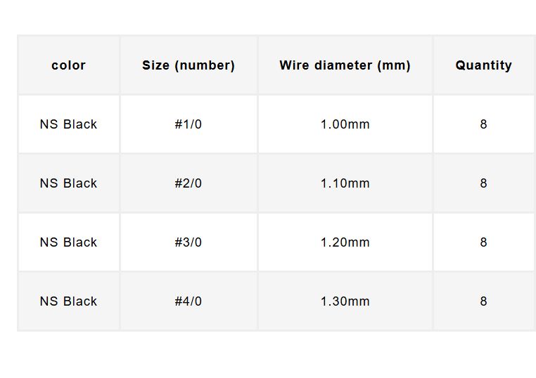
Task: Select the 1.30mm wire diameter cell
Action: point(345,301)
